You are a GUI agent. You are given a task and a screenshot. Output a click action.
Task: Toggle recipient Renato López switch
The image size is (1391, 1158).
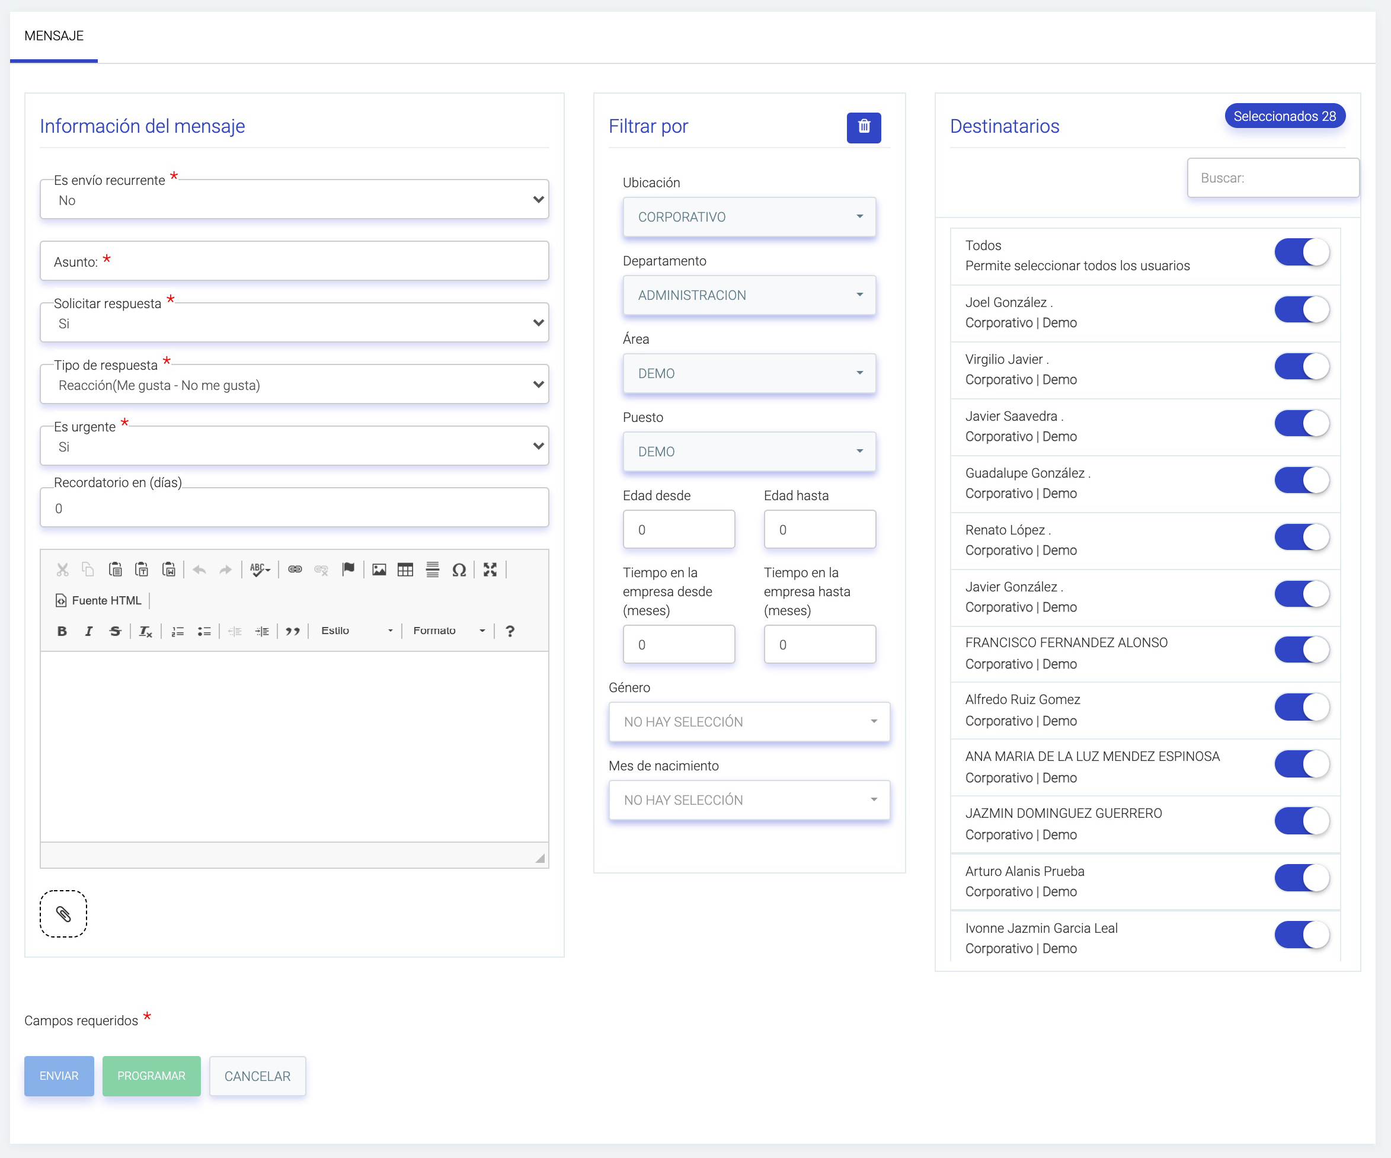click(1302, 538)
